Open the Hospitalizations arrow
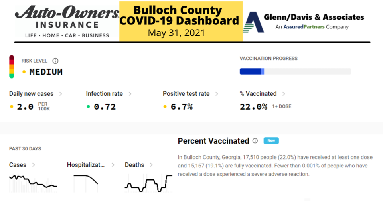Viewport: 383px width, 201px height. pos(113,165)
